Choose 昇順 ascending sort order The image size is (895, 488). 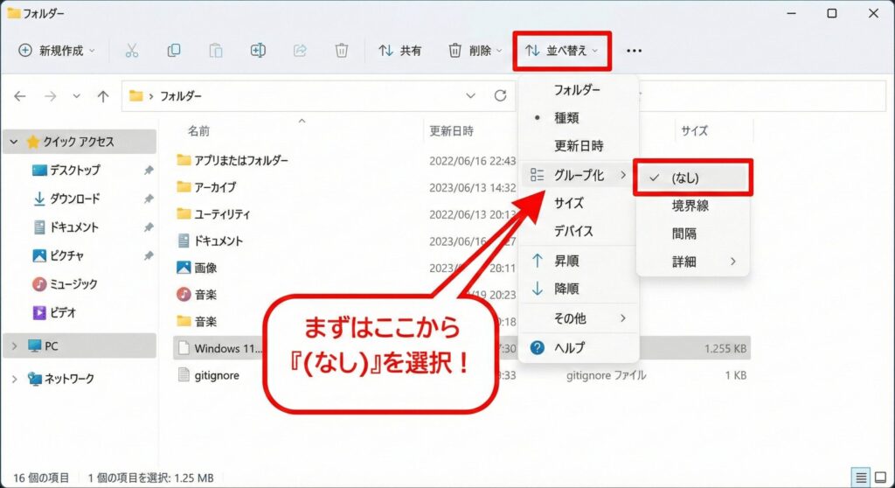click(x=566, y=261)
